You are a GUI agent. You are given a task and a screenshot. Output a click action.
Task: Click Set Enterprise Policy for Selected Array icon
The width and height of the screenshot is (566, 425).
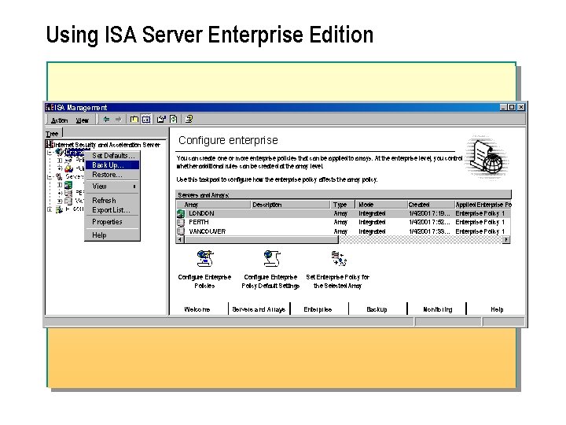click(339, 258)
